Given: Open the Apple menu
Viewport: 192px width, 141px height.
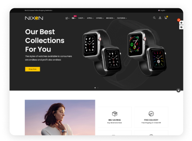Looking at the screenshot, I should click(x=90, y=18).
